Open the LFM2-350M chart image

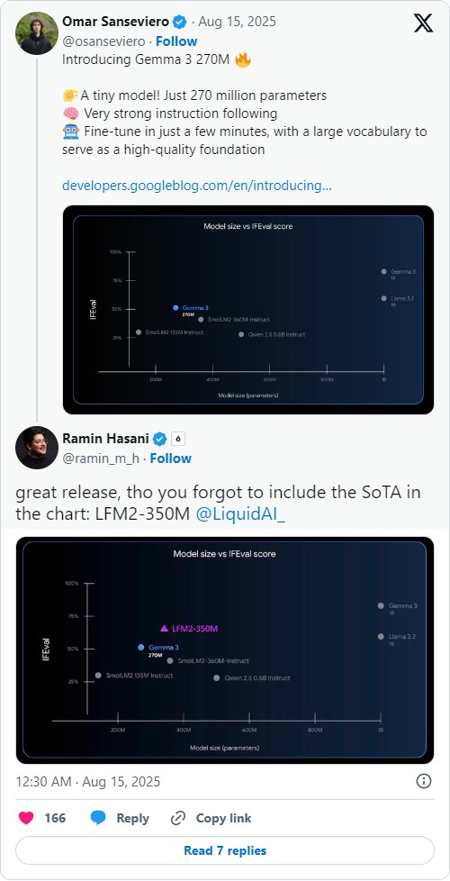coord(225,650)
